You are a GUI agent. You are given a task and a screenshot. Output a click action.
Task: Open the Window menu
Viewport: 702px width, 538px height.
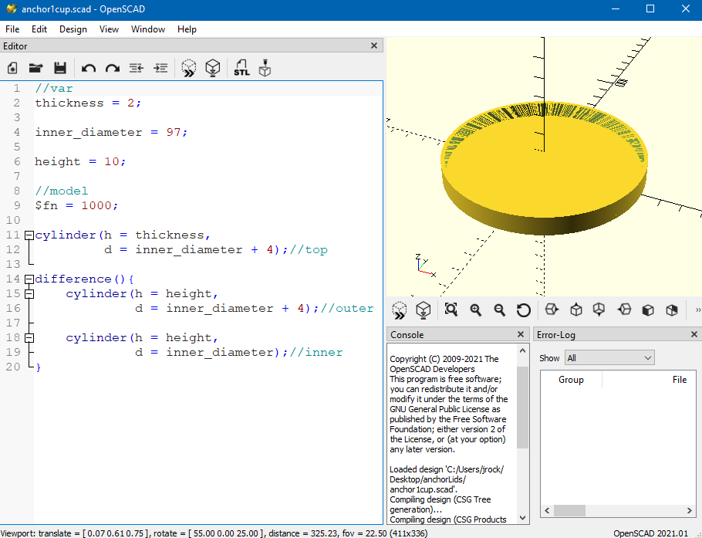tap(147, 29)
